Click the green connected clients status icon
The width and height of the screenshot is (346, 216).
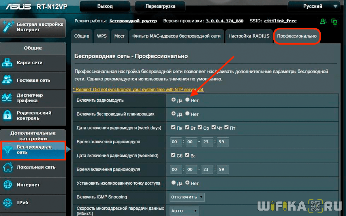tap(323, 21)
